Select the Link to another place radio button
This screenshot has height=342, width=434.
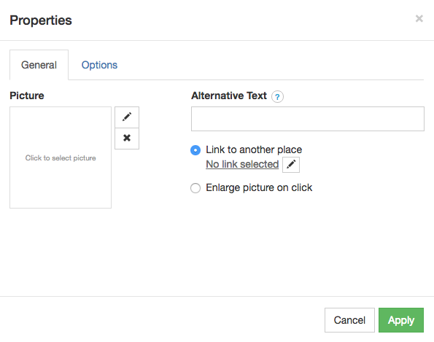[x=195, y=150]
